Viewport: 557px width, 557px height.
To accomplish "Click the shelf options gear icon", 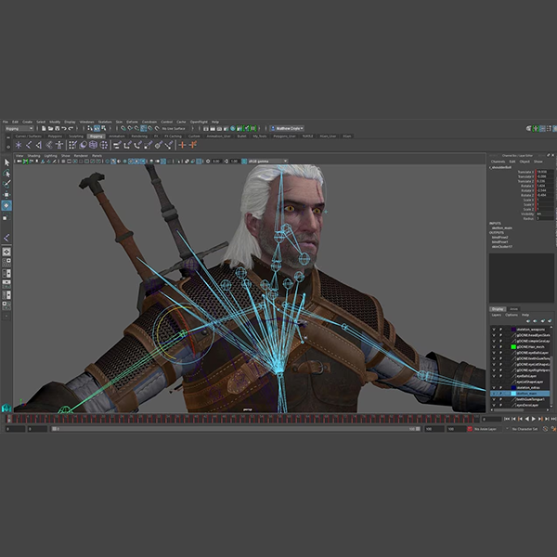I will click(x=8, y=146).
